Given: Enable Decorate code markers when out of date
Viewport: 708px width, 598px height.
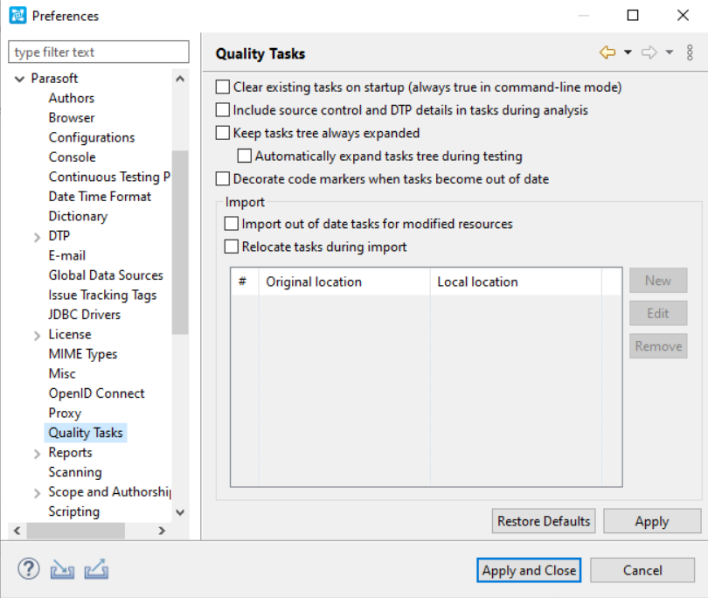Looking at the screenshot, I should (x=223, y=179).
